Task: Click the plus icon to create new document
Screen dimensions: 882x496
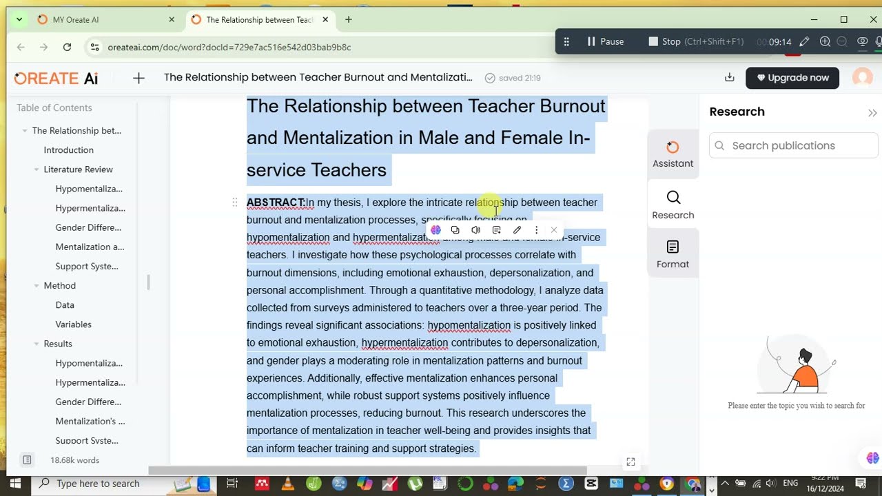Action: click(x=139, y=78)
